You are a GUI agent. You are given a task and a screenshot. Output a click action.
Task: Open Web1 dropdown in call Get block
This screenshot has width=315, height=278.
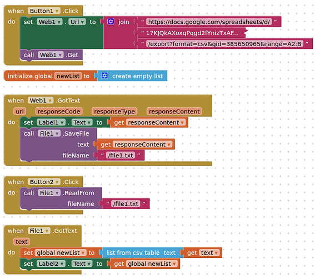tap(51, 54)
